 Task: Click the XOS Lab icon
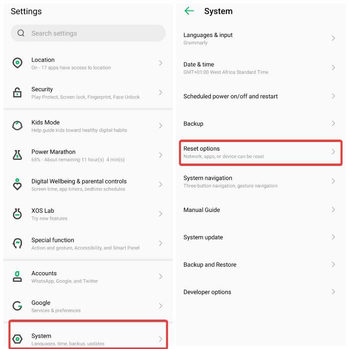[x=17, y=214]
